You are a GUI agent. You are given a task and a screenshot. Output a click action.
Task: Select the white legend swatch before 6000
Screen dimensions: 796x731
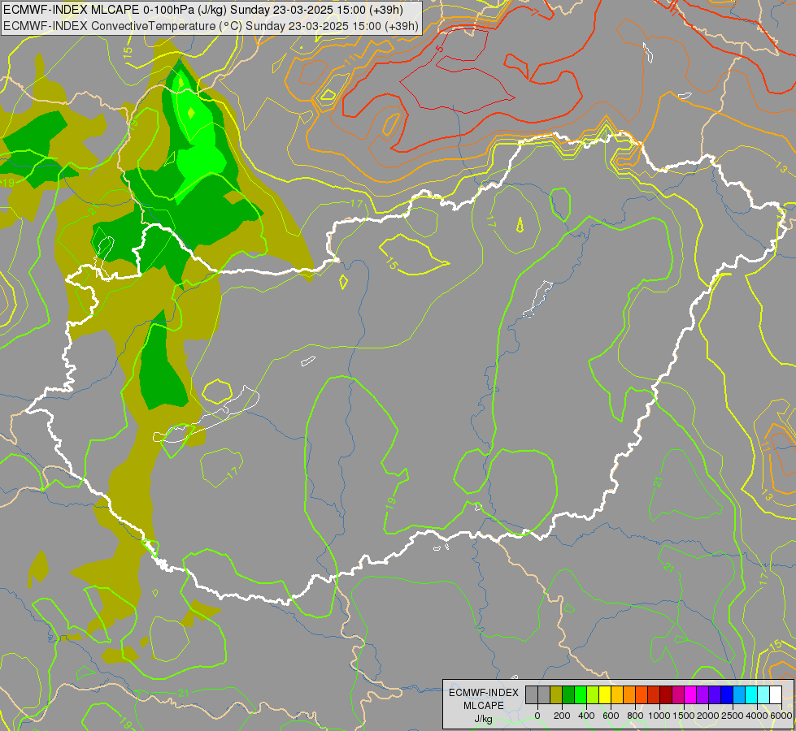click(x=776, y=694)
